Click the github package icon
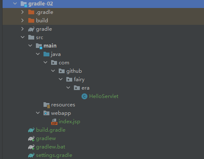This screenshot has height=159, width=204. pos(62,71)
